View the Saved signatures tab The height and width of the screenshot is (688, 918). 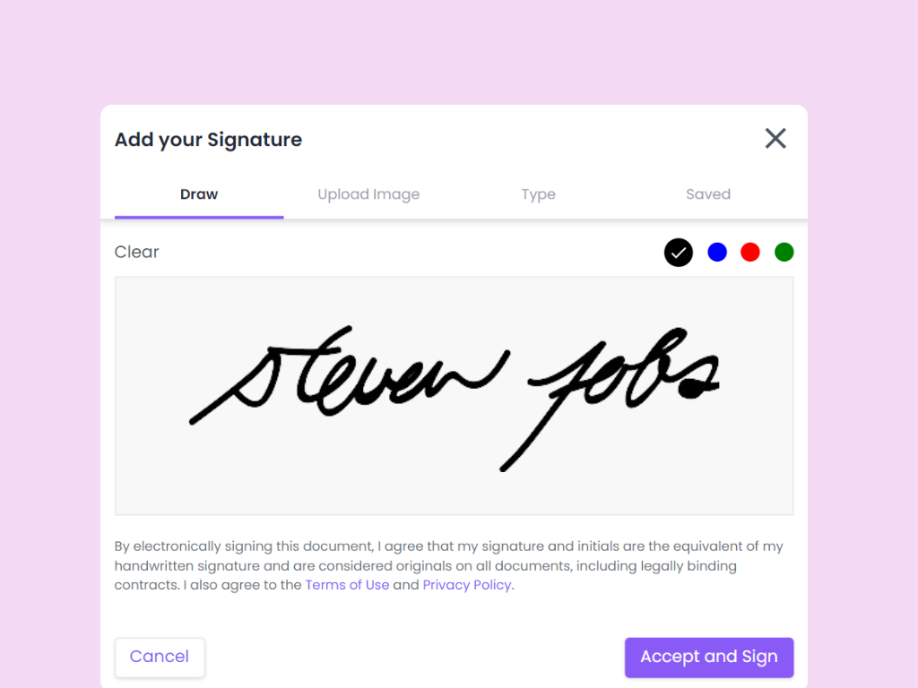(708, 194)
